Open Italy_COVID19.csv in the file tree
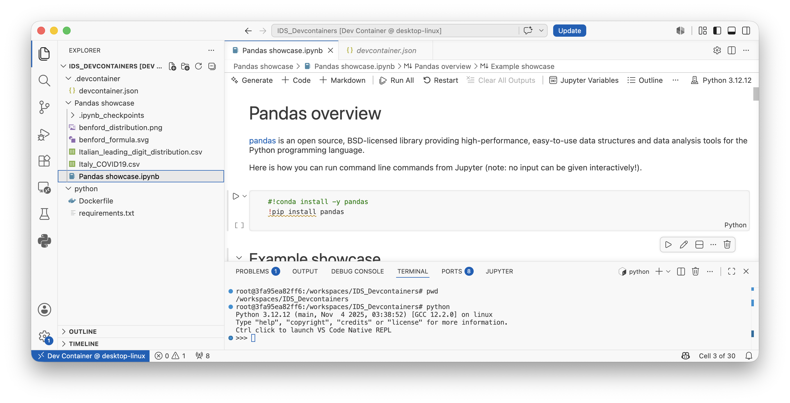The width and height of the screenshot is (790, 403). (141, 164)
